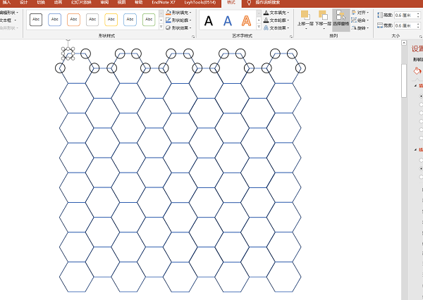Decrease width with the spinner down arrow
Viewport: 423px width, 300px height.
418,27
